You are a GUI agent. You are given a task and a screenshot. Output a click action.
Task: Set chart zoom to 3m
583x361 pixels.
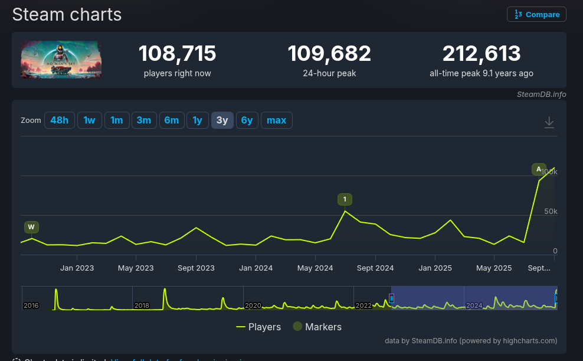(x=144, y=120)
